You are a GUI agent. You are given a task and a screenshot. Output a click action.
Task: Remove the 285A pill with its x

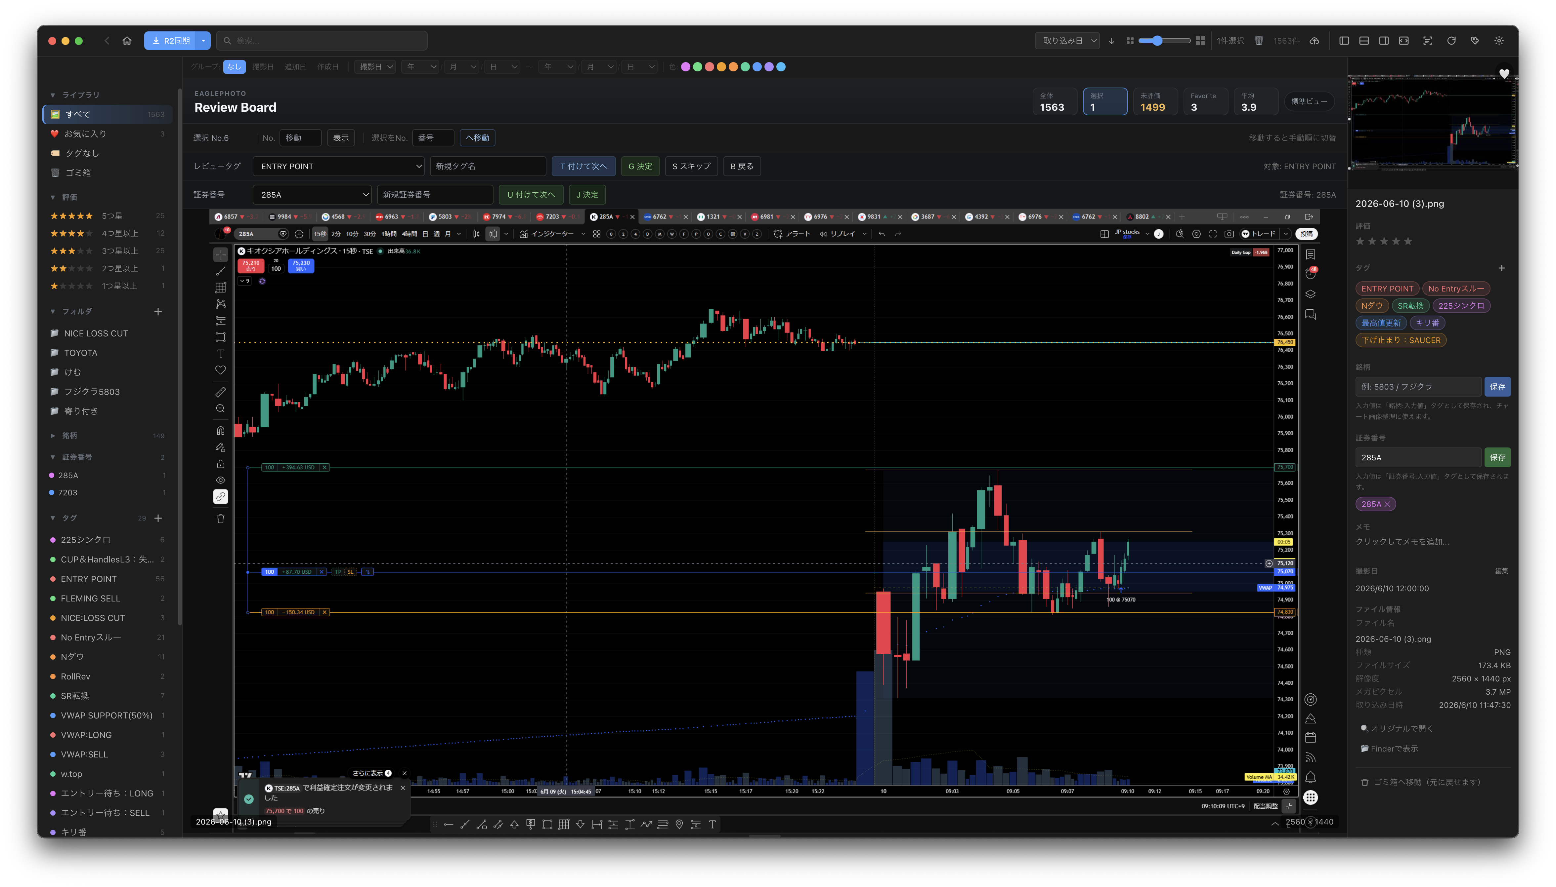point(1387,504)
